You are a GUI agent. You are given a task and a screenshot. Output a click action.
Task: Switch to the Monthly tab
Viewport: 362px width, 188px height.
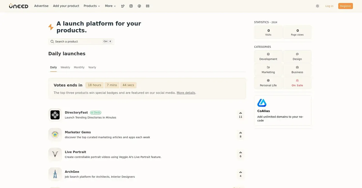click(x=79, y=67)
